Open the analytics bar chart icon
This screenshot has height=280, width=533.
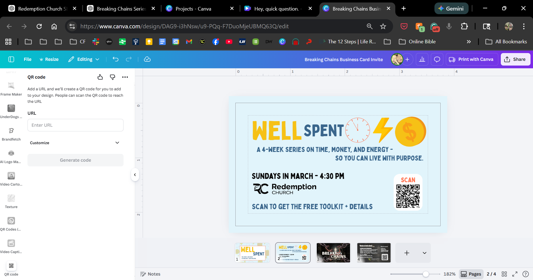coord(422,59)
